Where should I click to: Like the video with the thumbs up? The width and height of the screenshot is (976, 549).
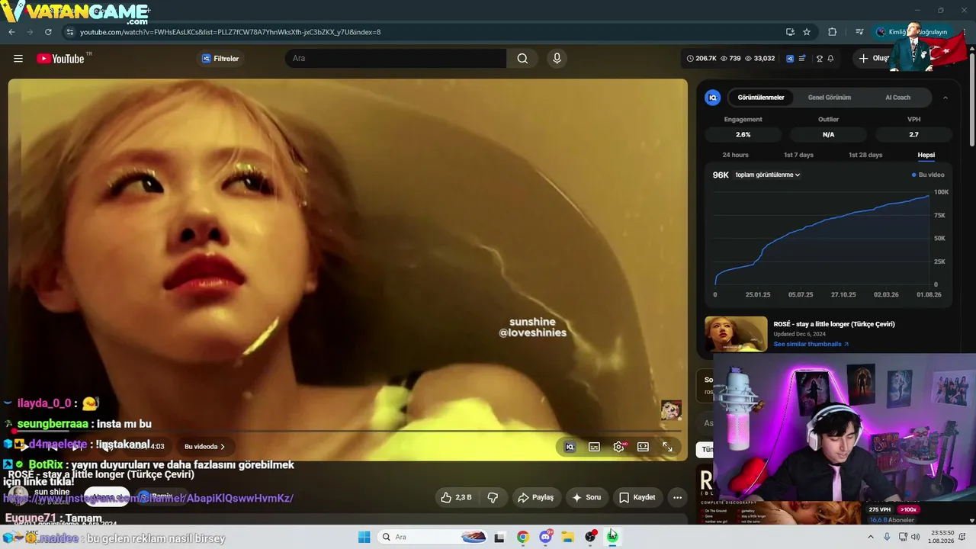tap(456, 497)
